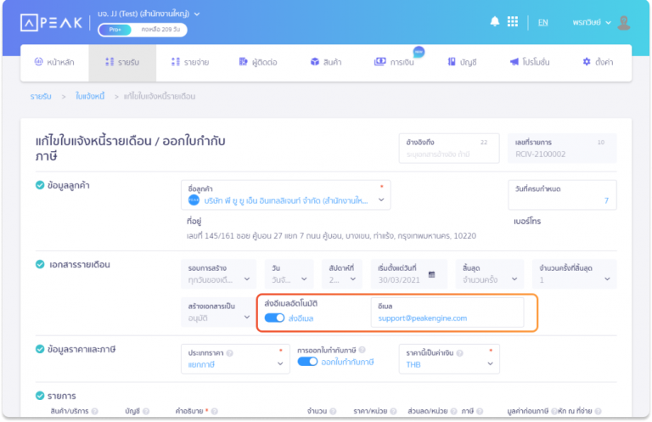Click the help icon beside ภาษี column
The image size is (652, 422).
pos(480,411)
